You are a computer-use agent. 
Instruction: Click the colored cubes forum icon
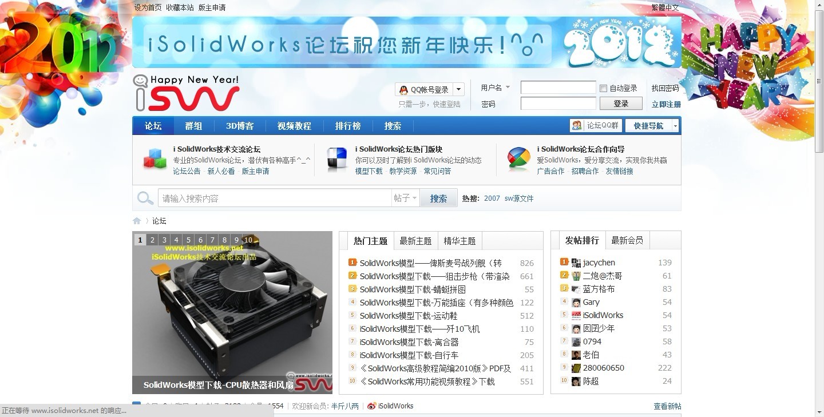click(154, 160)
